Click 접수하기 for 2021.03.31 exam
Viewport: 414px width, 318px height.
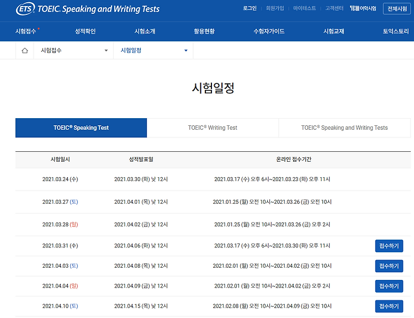(x=389, y=246)
